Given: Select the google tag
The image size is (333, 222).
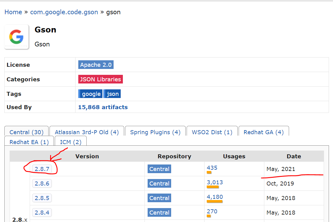Looking at the screenshot, I should coord(90,94).
